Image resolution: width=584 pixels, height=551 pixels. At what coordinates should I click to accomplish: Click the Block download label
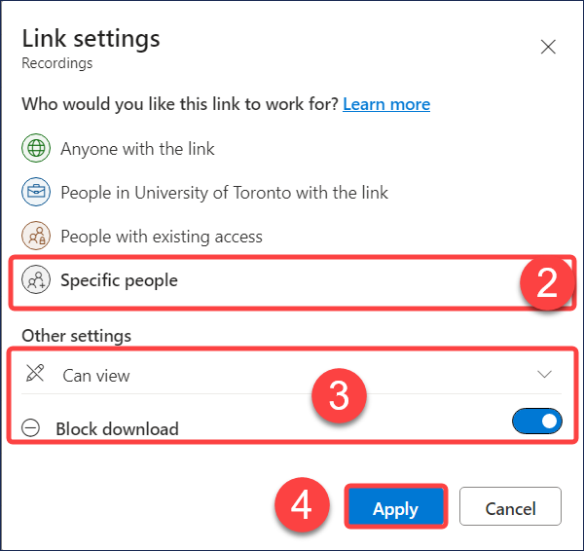click(118, 428)
